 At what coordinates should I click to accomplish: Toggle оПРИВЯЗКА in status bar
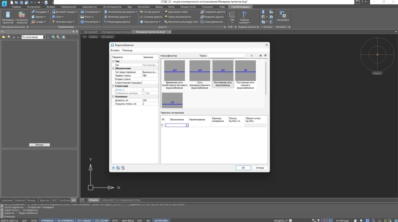47,220
